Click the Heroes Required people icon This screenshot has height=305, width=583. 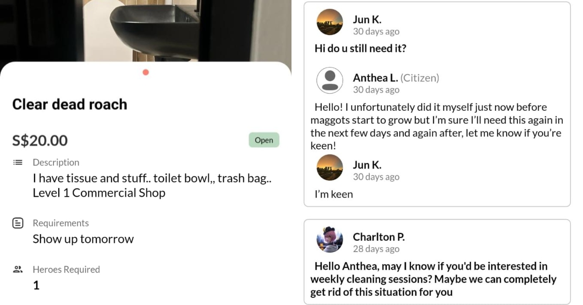(x=17, y=269)
